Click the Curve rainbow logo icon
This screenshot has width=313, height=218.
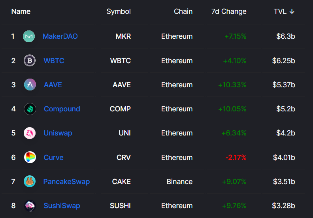pos(30,158)
